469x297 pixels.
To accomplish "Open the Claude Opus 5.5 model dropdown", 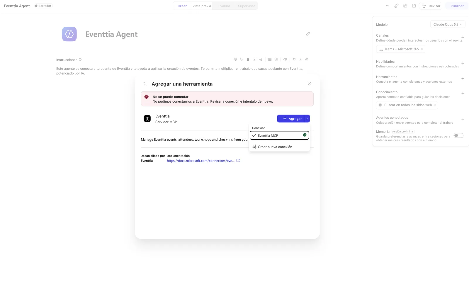I will [448, 24].
